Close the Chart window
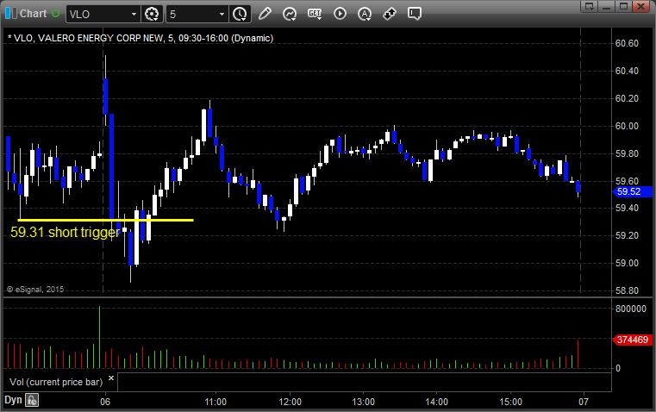 640,6
